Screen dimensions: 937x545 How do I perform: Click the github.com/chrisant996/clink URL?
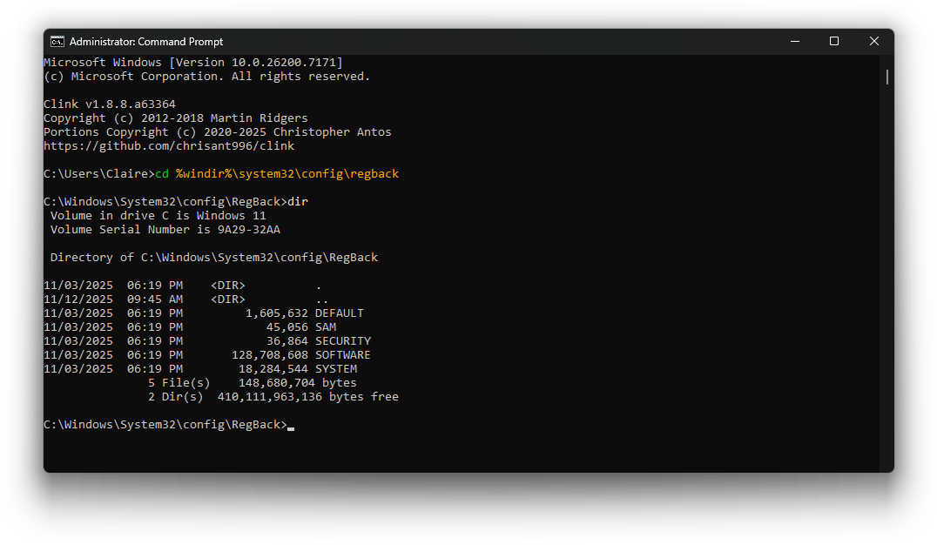point(169,145)
